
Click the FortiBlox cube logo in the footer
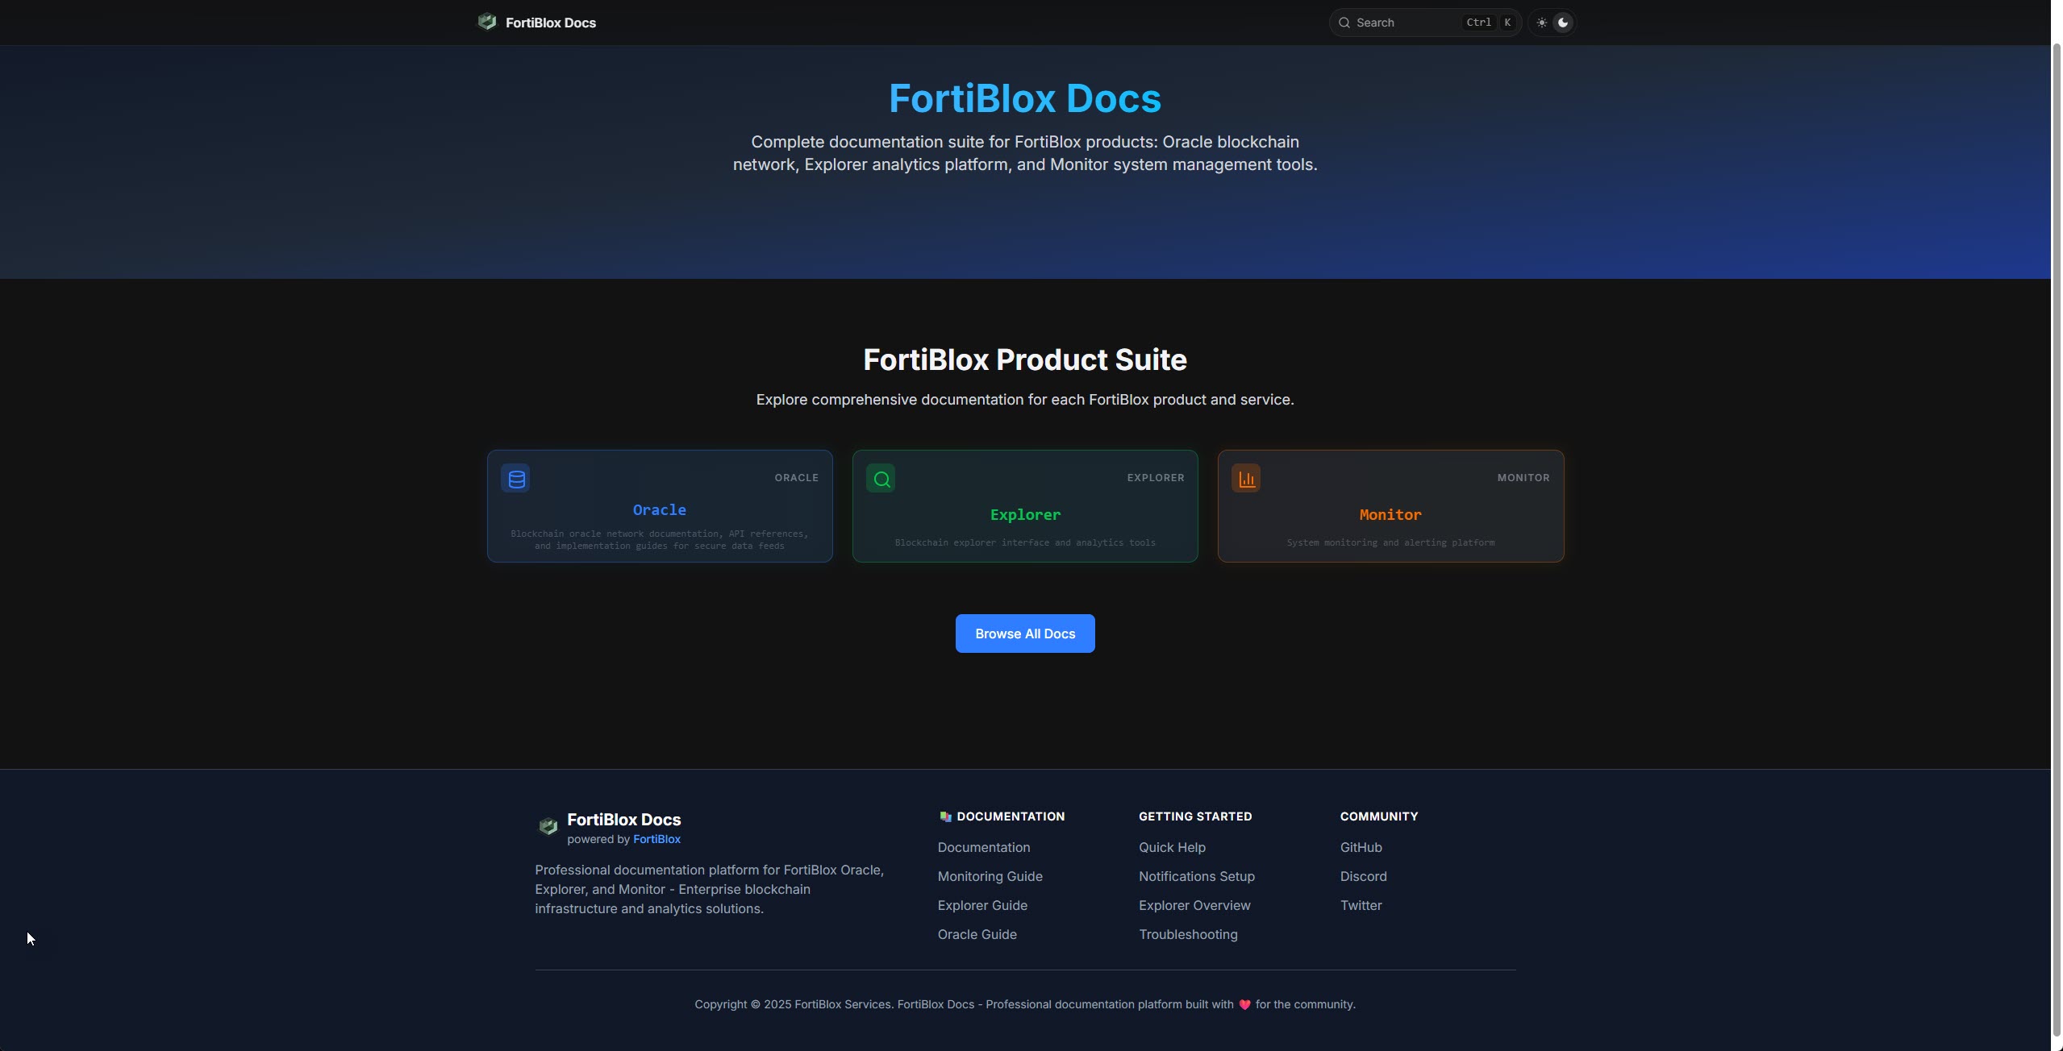548,827
